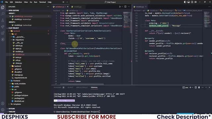Split the terminal panel
The image size is (212, 119).
pyautogui.click(x=196, y=87)
